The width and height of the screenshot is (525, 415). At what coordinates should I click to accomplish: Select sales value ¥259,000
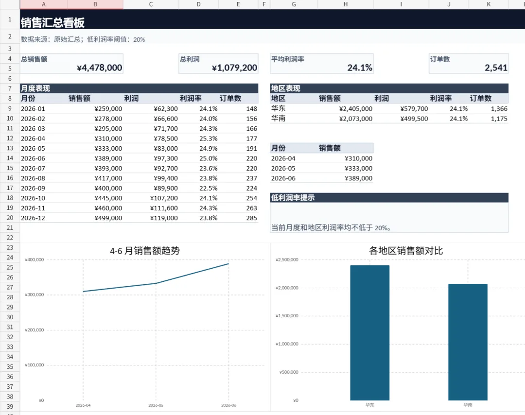point(95,109)
